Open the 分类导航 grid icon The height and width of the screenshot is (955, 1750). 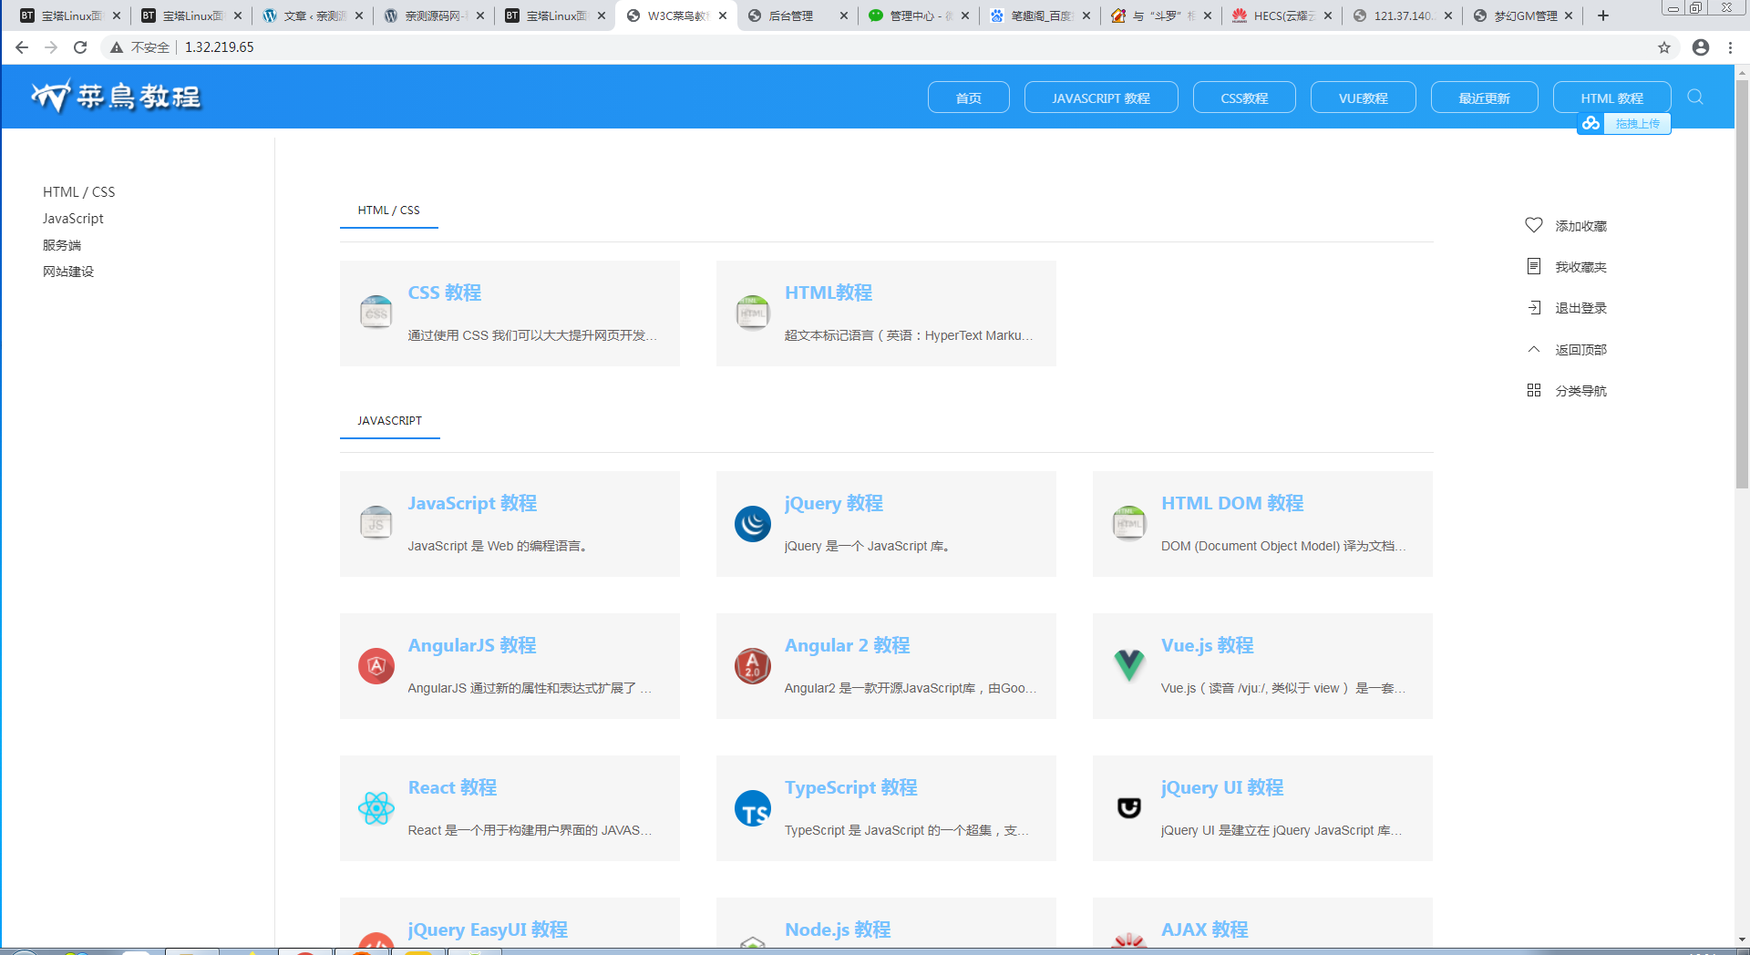pyautogui.click(x=1534, y=390)
